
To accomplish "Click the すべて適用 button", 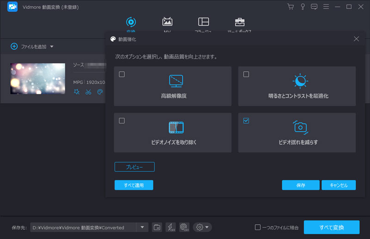I will pyautogui.click(x=134, y=185).
